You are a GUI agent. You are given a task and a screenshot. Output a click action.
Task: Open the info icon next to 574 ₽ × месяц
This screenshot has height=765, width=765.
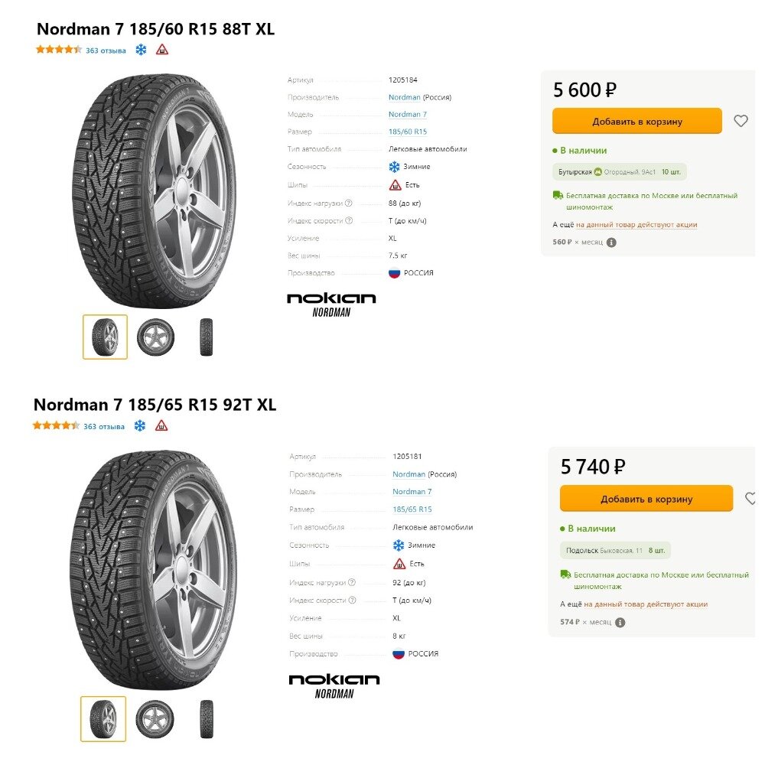click(620, 622)
